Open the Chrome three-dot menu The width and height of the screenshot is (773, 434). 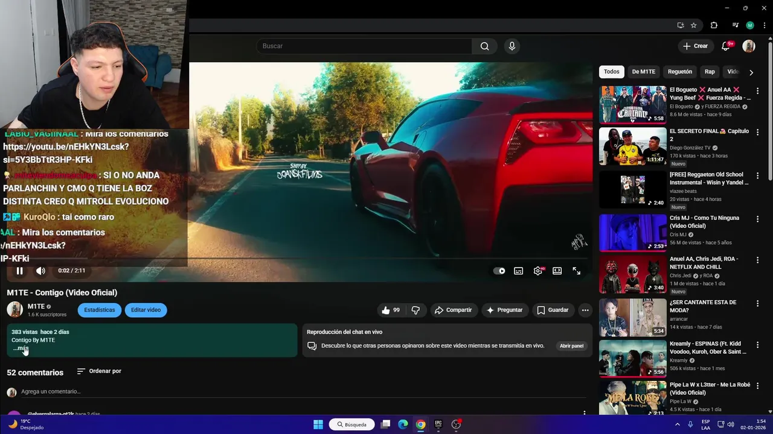(x=765, y=25)
